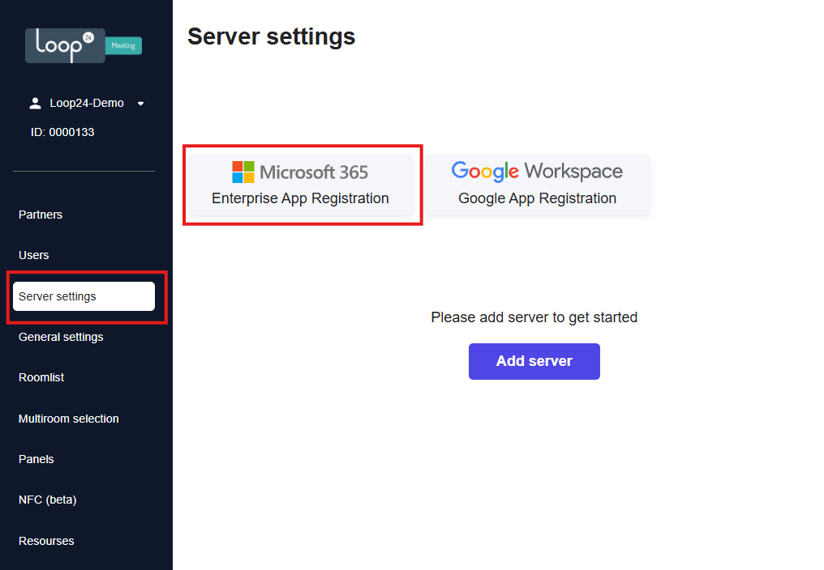824x570 pixels.
Task: Open Resourses in the sidebar
Action: 46,541
